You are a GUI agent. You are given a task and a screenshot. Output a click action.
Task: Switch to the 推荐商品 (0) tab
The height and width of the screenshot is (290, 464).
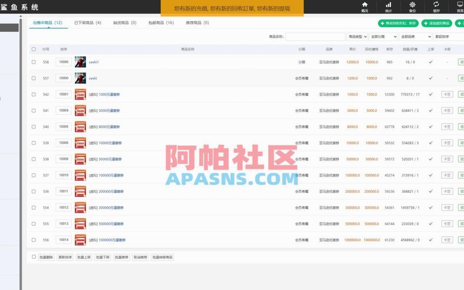pyautogui.click(x=197, y=23)
